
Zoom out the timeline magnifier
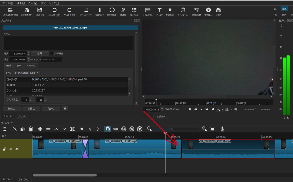pos(149,129)
